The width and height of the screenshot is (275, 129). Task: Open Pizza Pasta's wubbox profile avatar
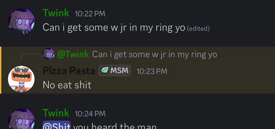[x=21, y=78]
